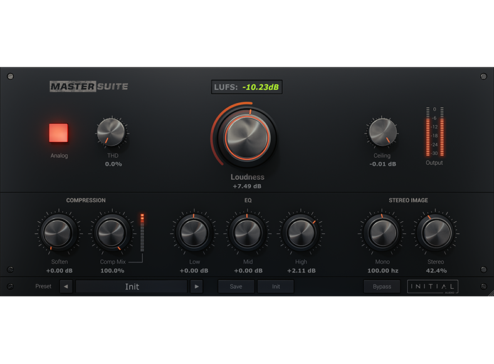Click the Ceiling knob
Viewport: 494px width, 364px height.
[x=382, y=132]
